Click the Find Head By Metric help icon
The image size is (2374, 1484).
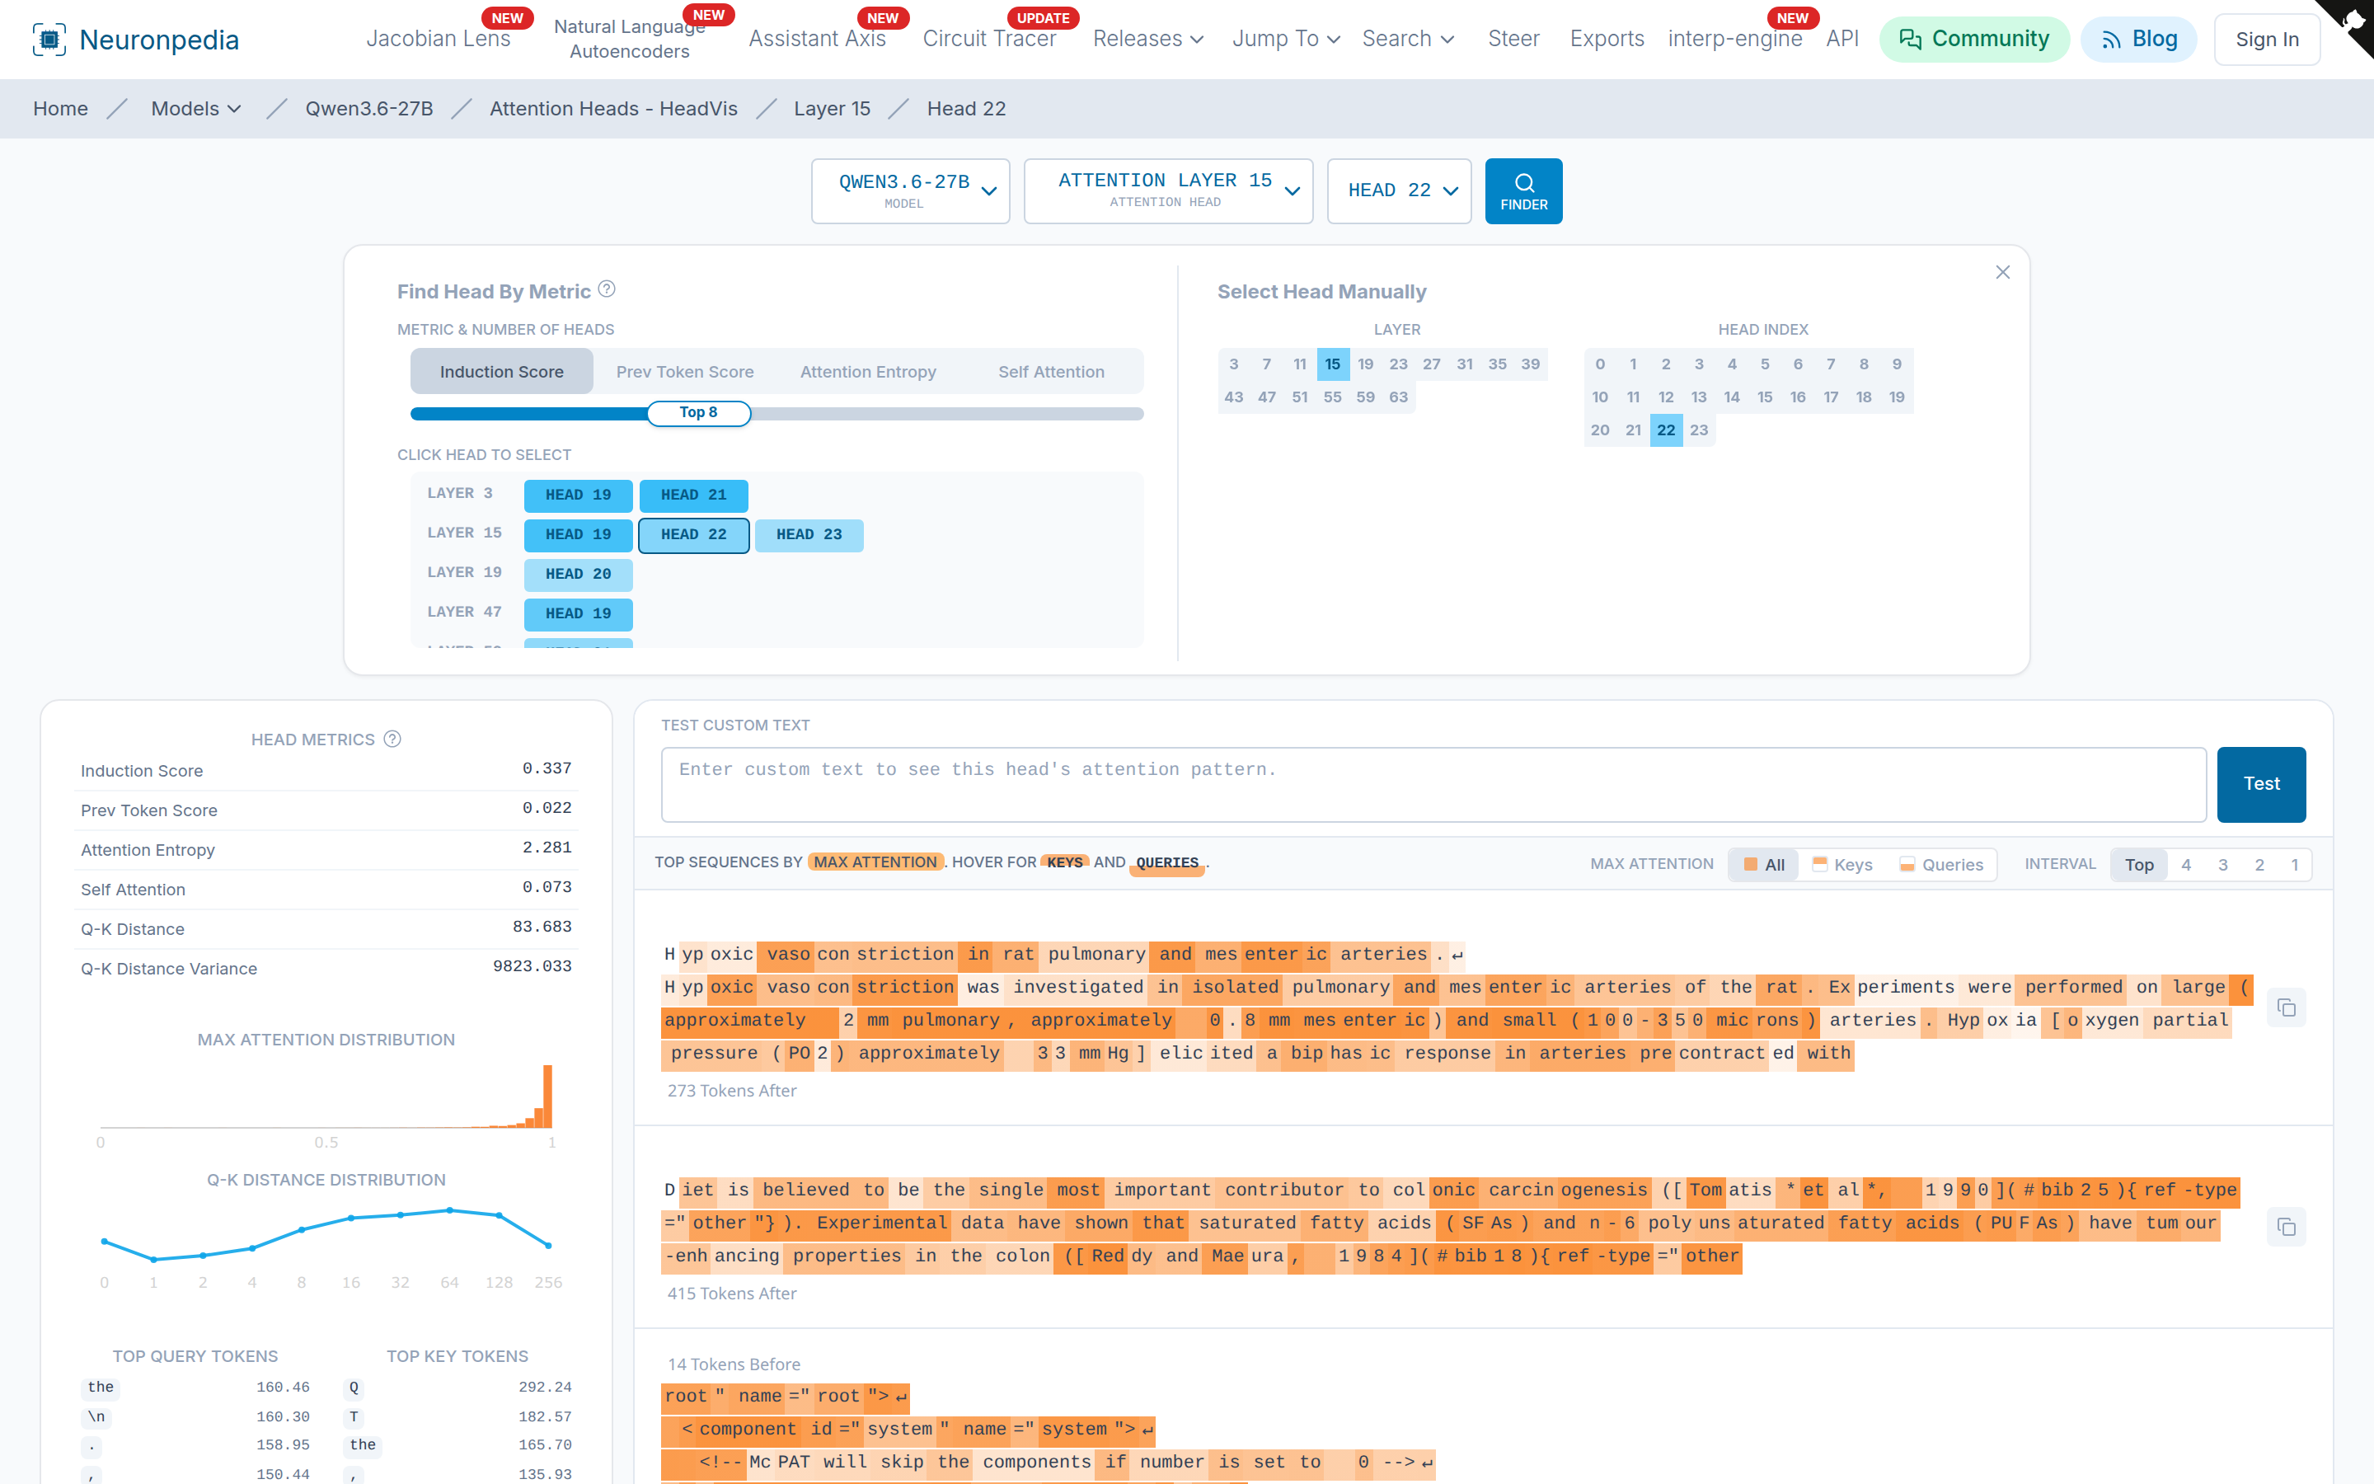click(608, 289)
